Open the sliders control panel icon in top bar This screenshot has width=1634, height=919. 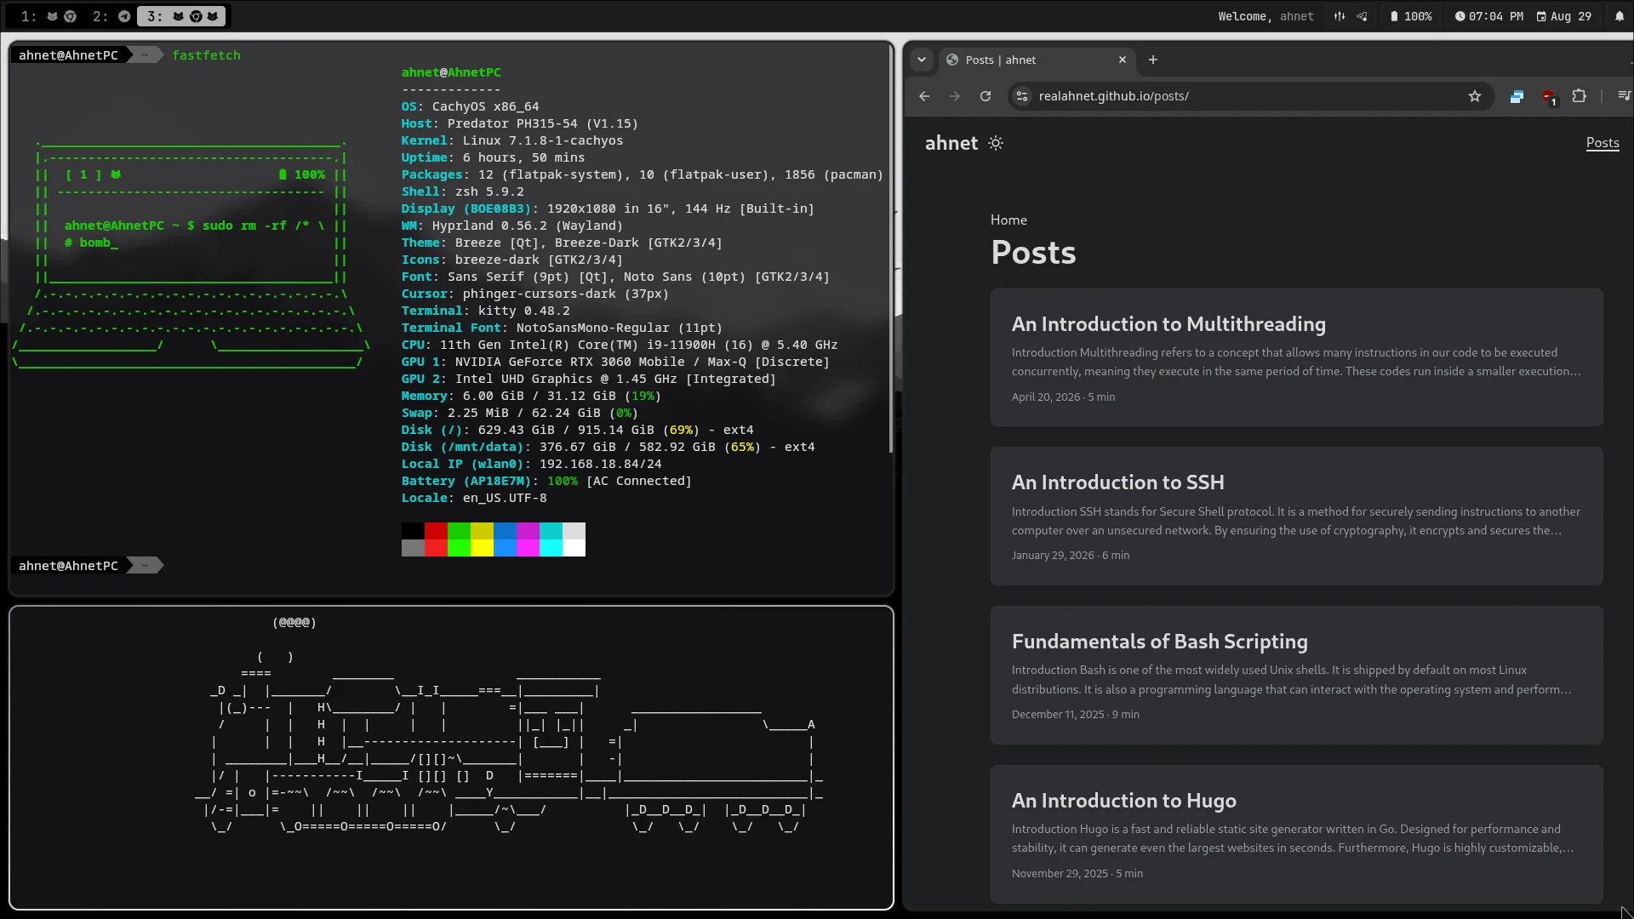click(1340, 16)
